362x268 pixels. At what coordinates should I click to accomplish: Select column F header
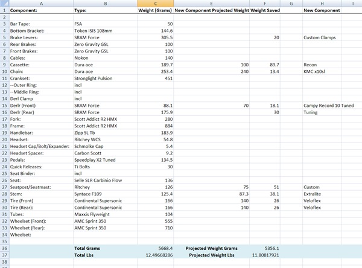[x=265, y=4]
